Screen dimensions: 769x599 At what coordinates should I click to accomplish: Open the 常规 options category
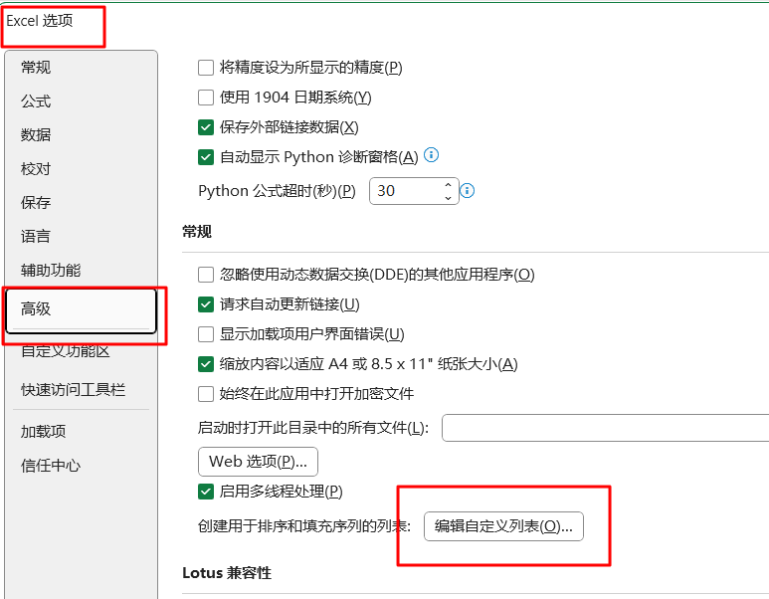35,68
